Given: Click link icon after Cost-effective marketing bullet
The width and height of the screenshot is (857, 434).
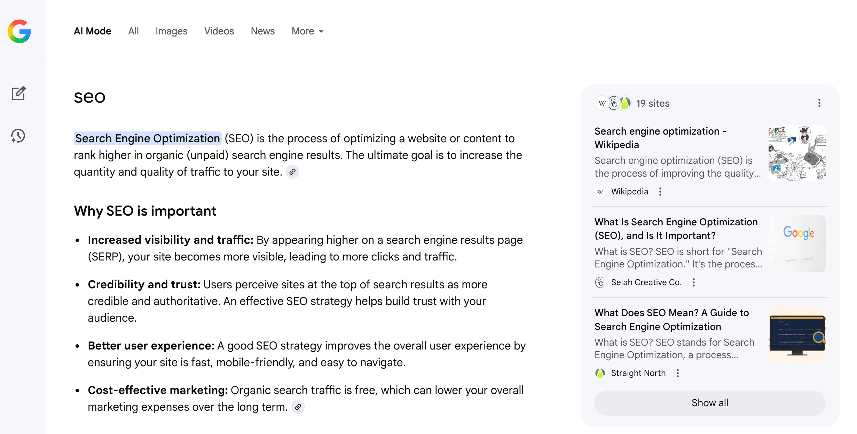Looking at the screenshot, I should (298, 407).
